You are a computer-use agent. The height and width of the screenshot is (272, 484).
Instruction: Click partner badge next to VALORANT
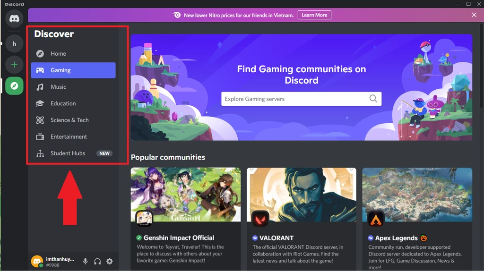pyautogui.click(x=255, y=238)
